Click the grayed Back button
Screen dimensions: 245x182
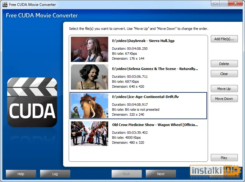point(127,174)
